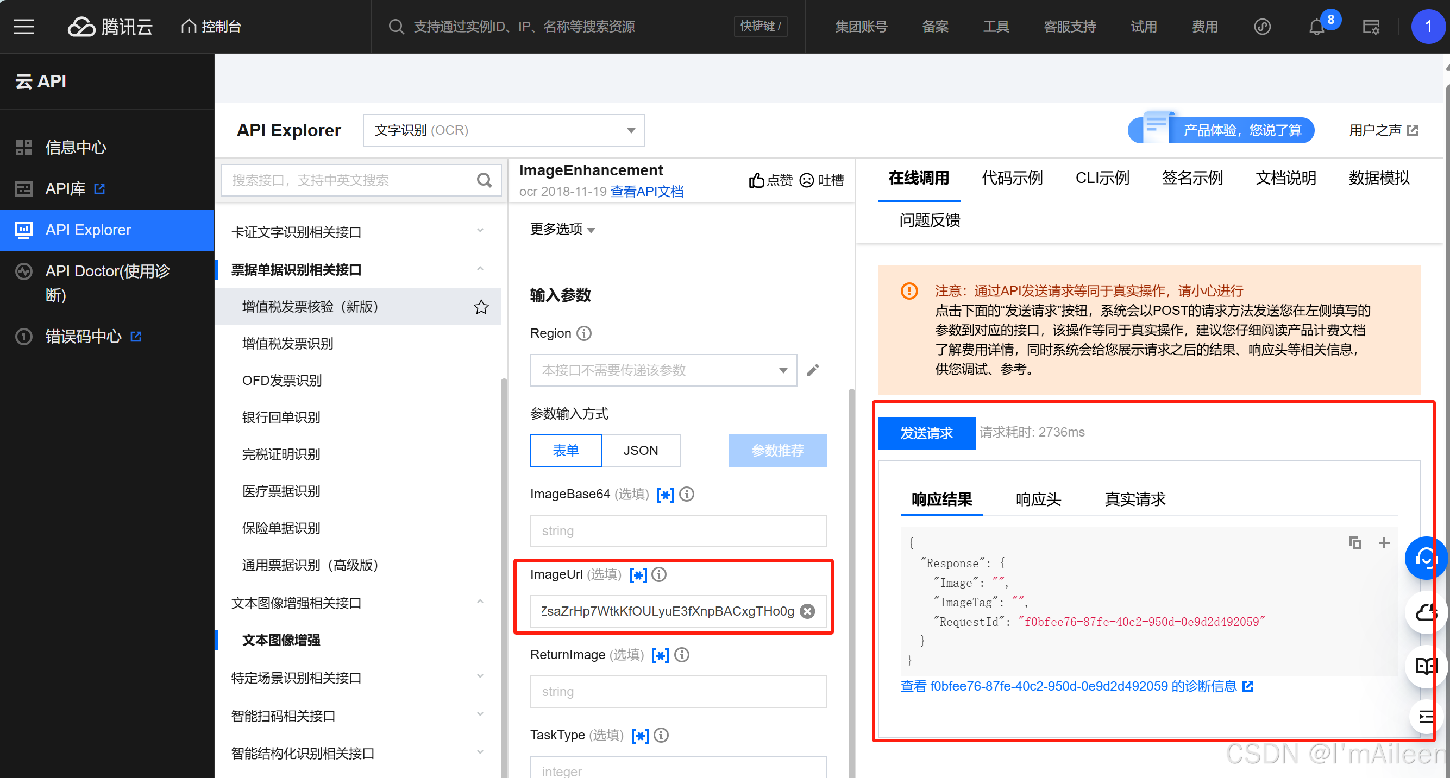
Task: Select JSON parameter input mode
Action: [x=641, y=450]
